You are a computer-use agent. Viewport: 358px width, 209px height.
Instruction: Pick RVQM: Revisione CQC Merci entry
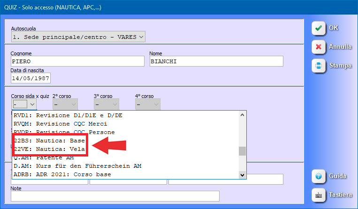(x=61, y=124)
